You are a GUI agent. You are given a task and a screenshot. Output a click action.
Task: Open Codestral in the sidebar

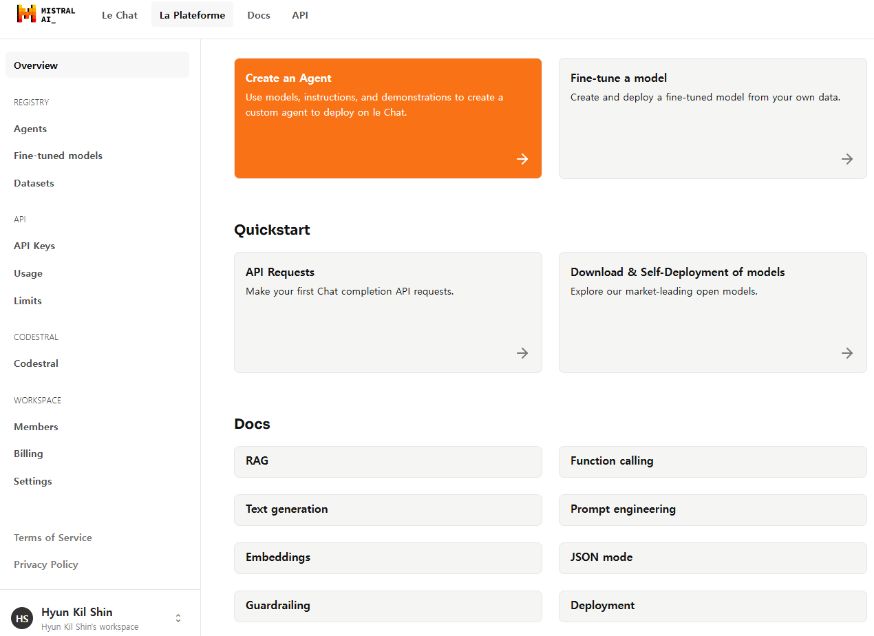pos(36,363)
